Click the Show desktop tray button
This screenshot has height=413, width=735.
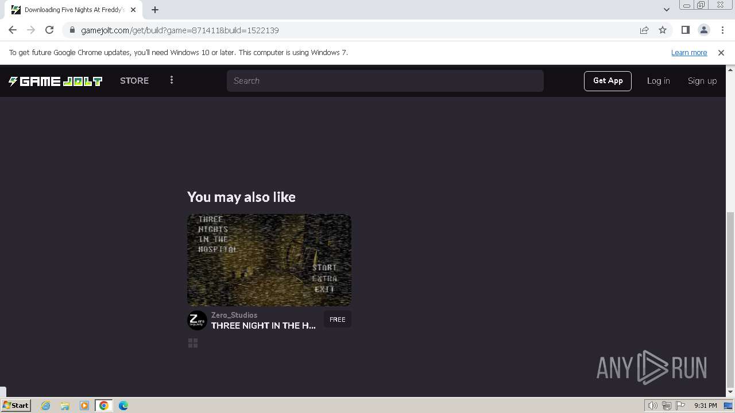coord(729,406)
